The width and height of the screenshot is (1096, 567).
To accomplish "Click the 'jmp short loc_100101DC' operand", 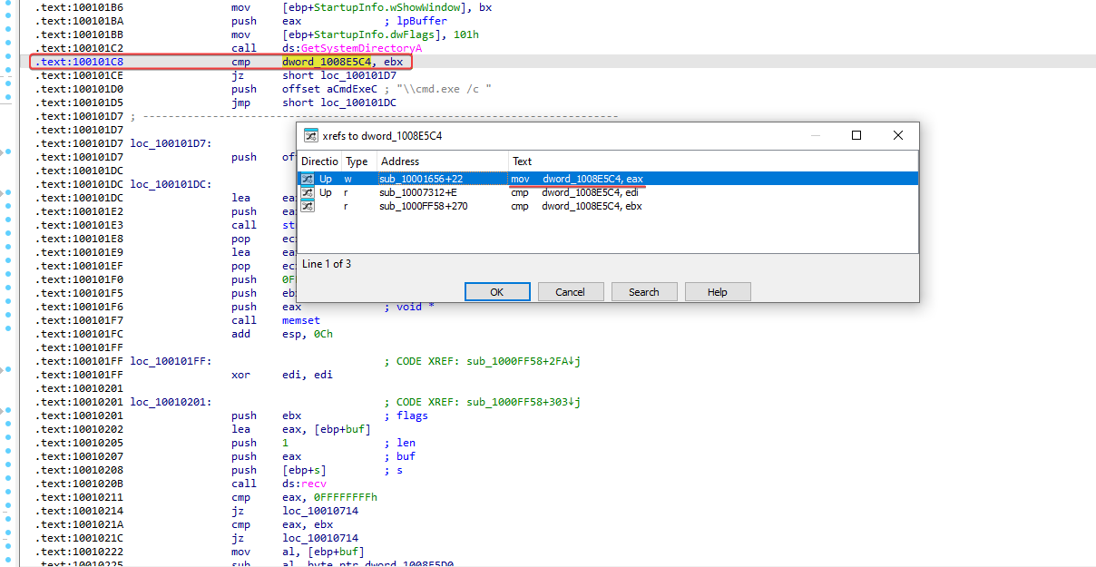I will pyautogui.click(x=339, y=103).
